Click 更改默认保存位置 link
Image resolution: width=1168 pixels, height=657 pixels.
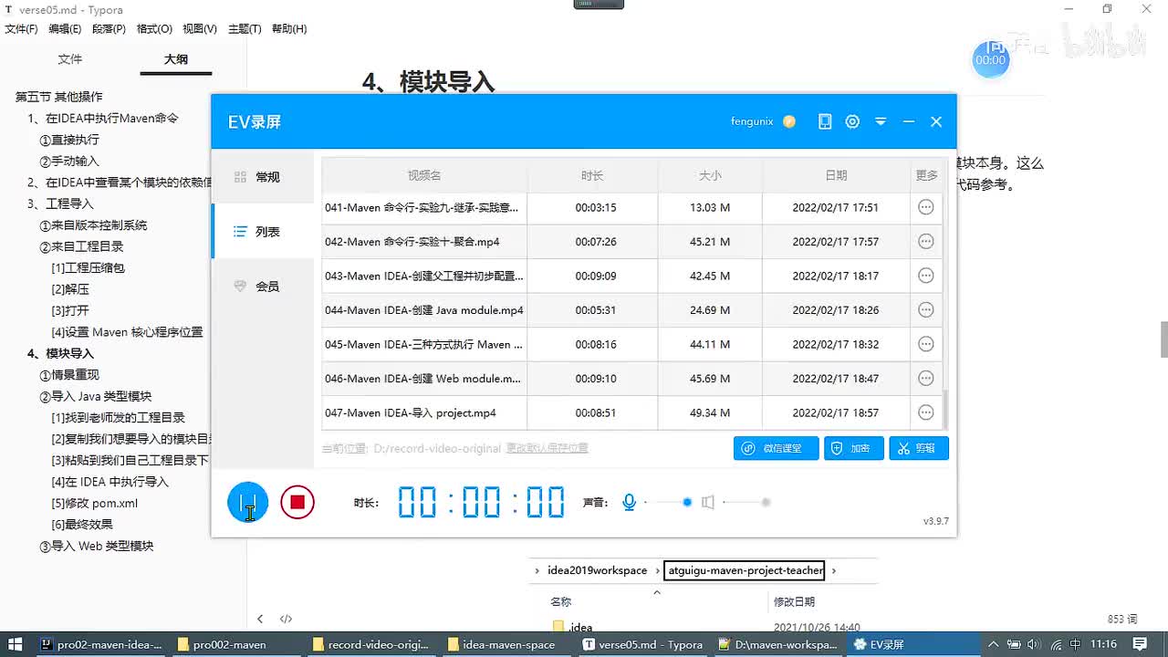point(547,448)
